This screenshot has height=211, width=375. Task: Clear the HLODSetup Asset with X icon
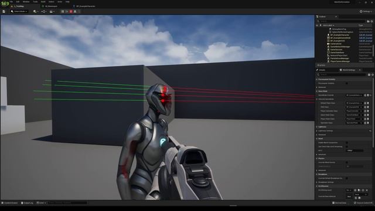pos(367,190)
